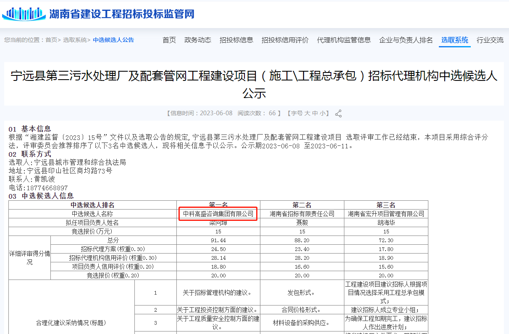Click the 中选候选人名称 row label
The image size is (509, 334).
tap(92, 214)
